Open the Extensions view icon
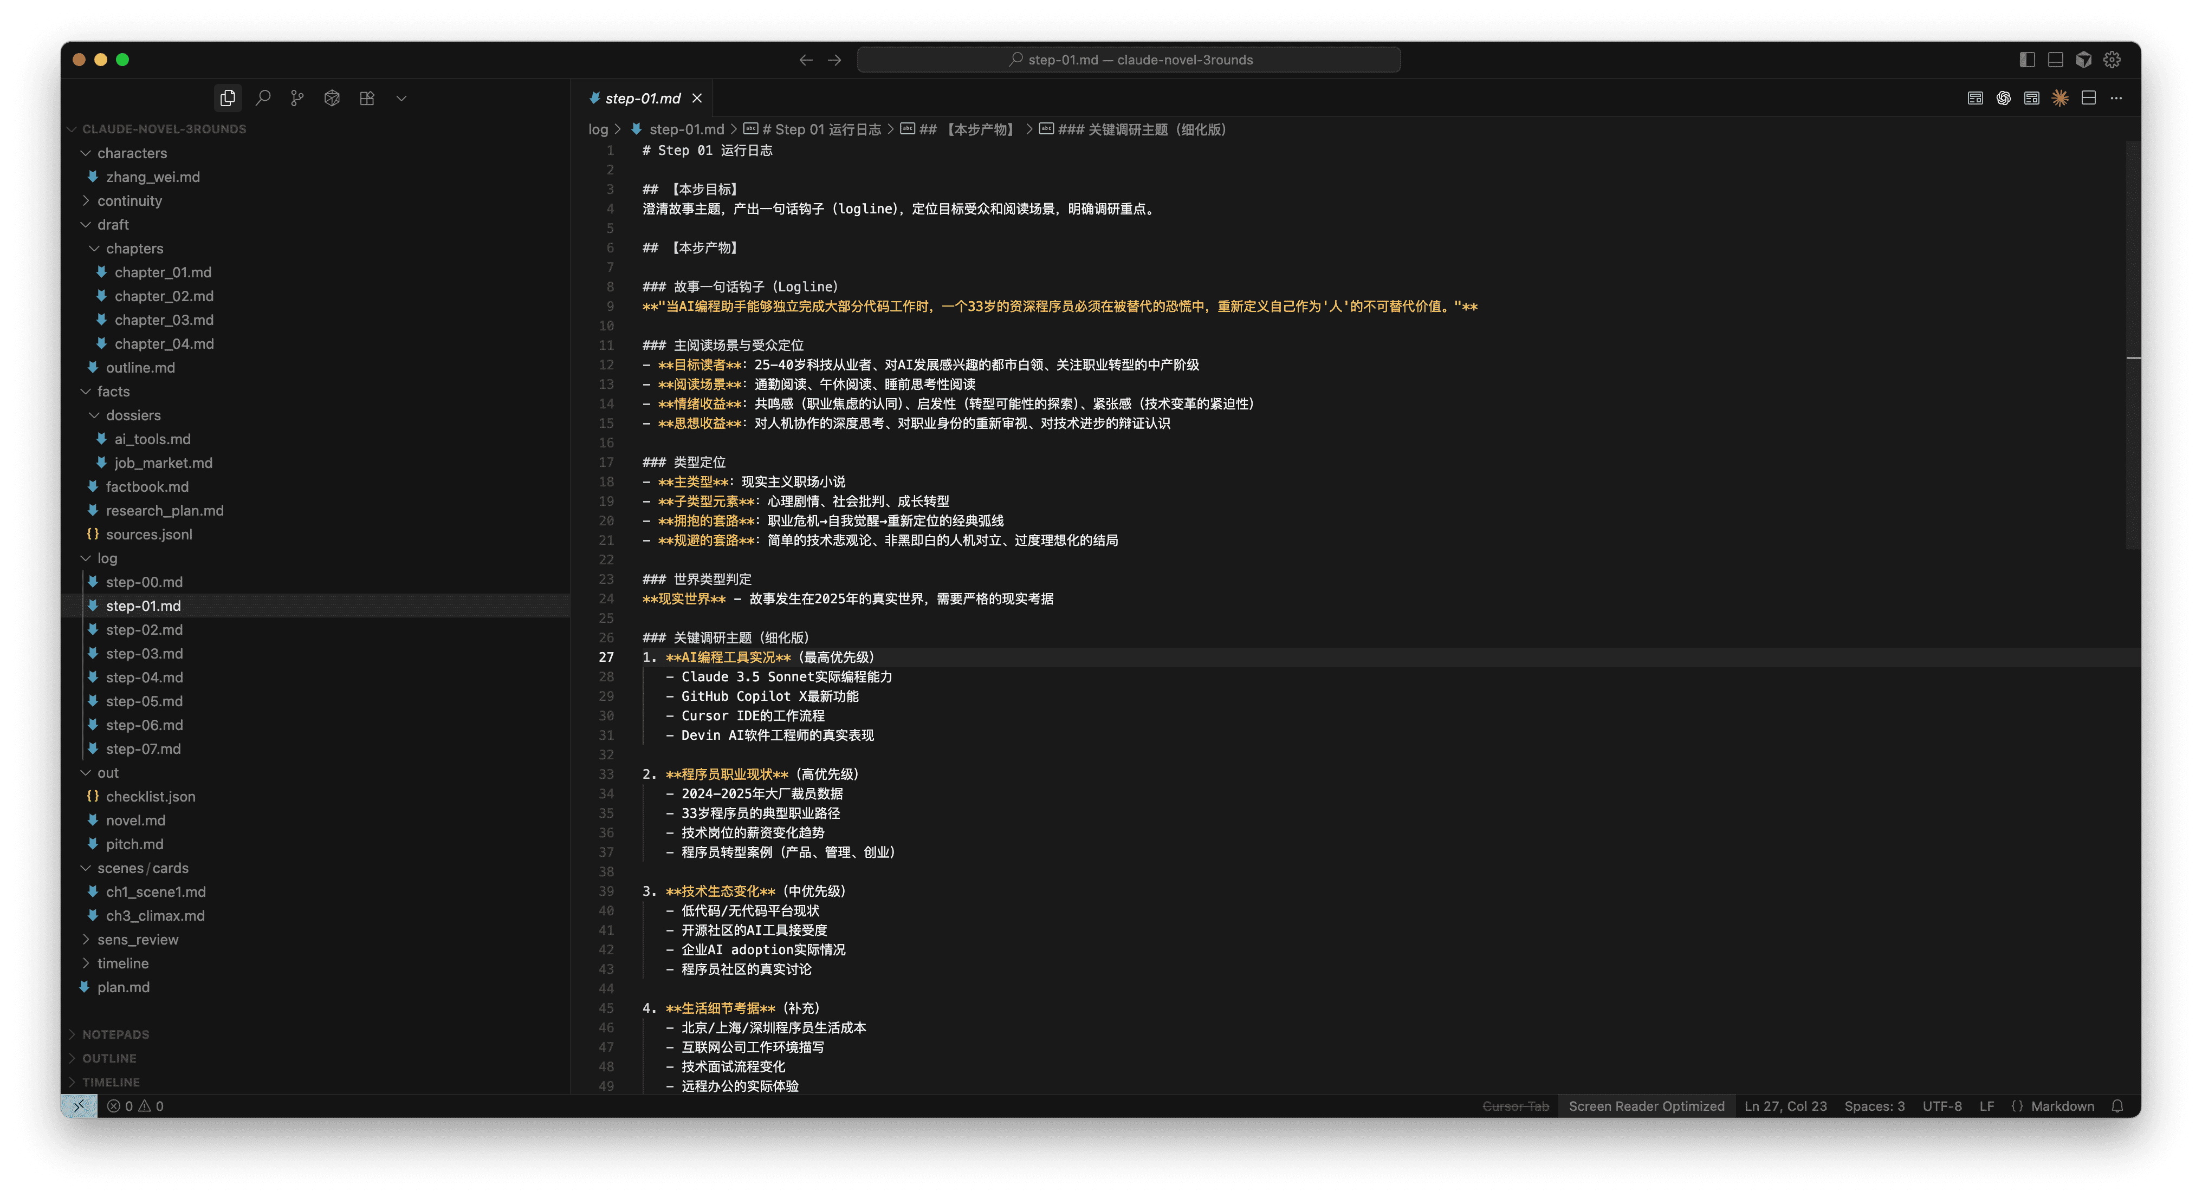This screenshot has height=1198, width=2202. coord(367,98)
